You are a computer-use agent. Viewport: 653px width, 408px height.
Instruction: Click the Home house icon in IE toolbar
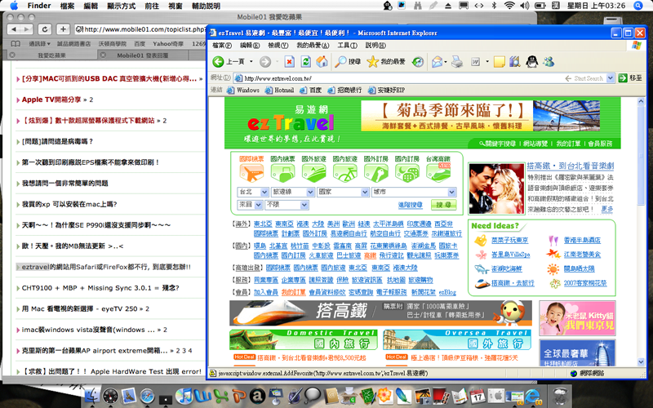pyautogui.click(x=322, y=62)
